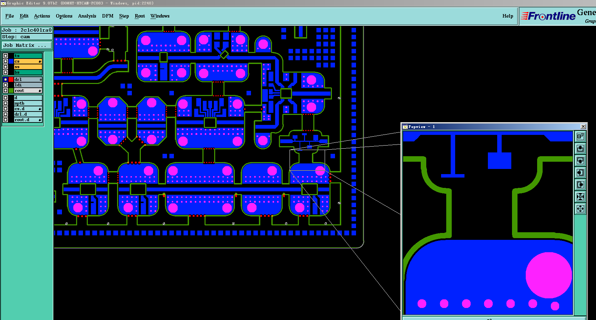Image resolution: width=596 pixels, height=320 pixels.
Task: Toggle the ts layer checkbox
Action: pyautogui.click(x=6, y=56)
